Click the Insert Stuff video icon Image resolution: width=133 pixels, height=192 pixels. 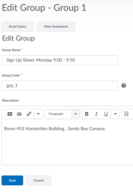tap(10, 114)
